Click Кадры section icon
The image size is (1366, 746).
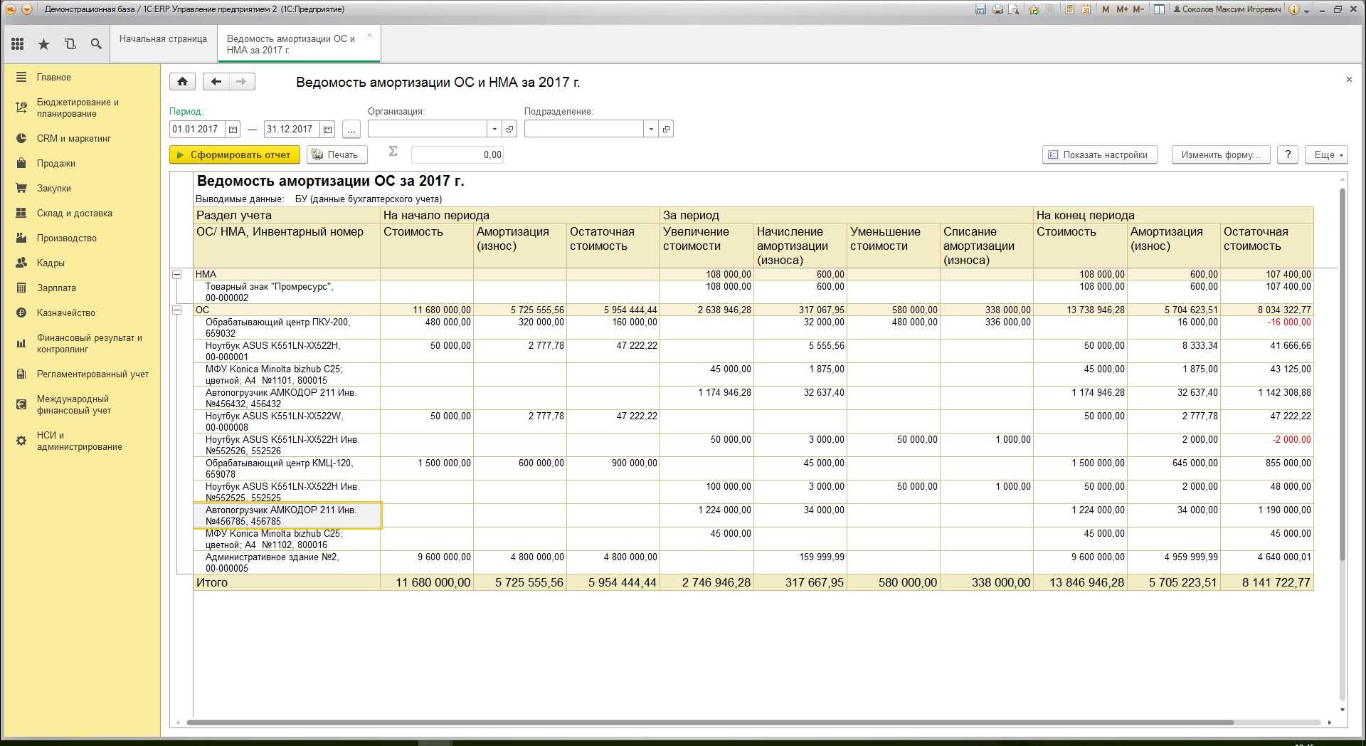pos(21,263)
